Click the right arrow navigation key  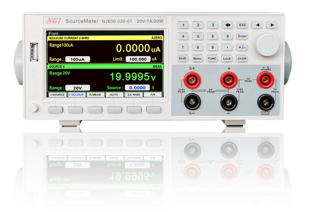tap(272, 25)
